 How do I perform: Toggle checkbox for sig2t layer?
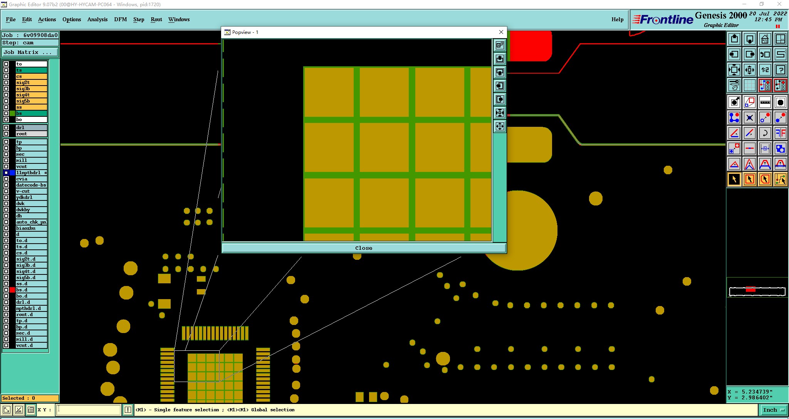click(6, 82)
